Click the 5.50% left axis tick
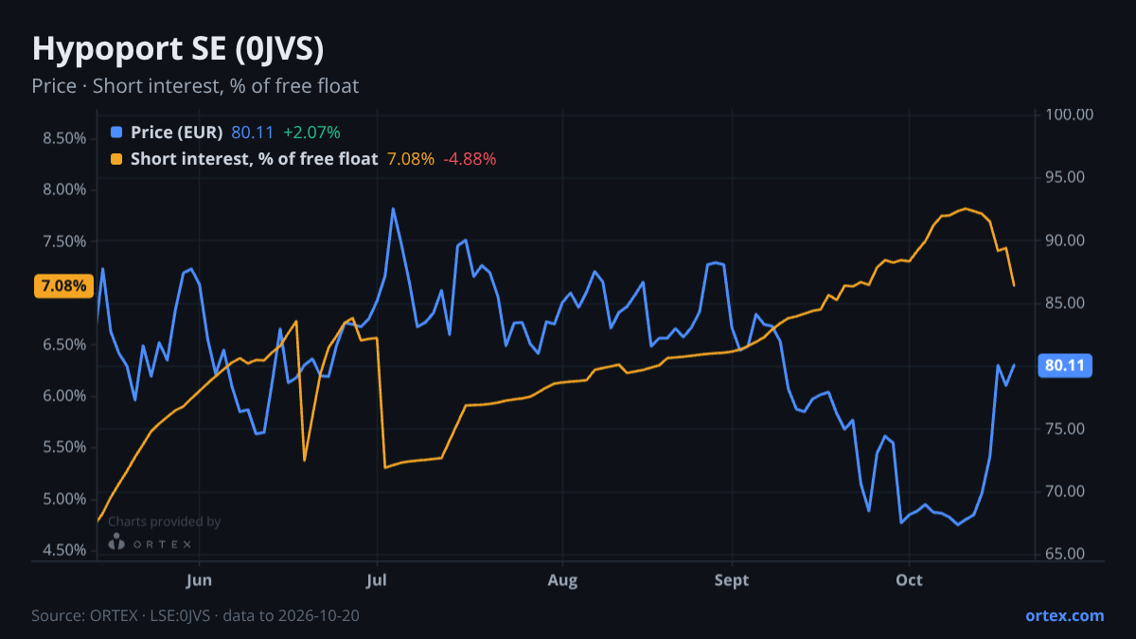The height and width of the screenshot is (639, 1136). tap(65, 447)
